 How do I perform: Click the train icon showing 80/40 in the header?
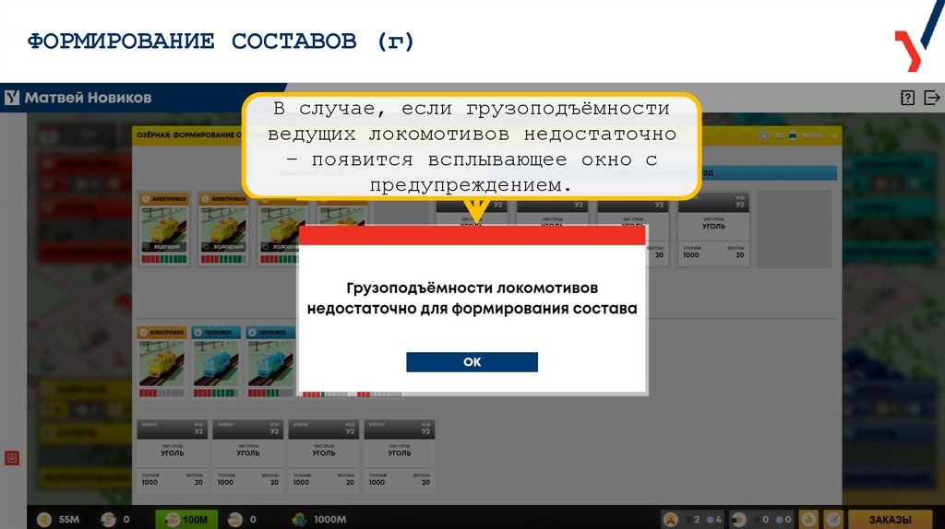pos(793,136)
